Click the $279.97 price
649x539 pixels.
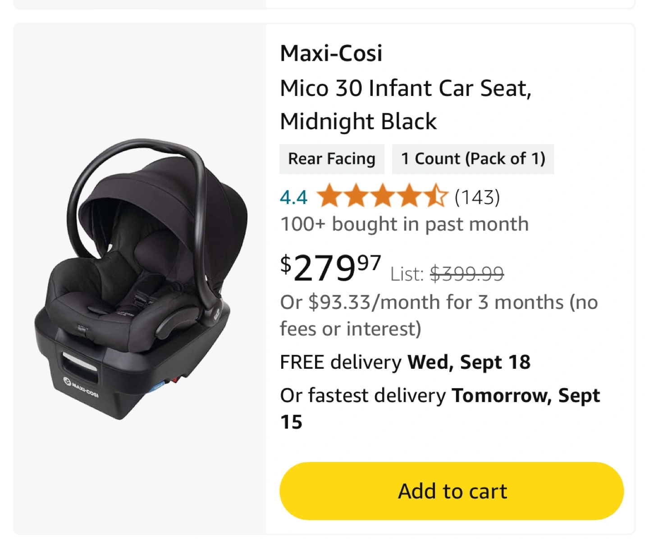point(331,268)
